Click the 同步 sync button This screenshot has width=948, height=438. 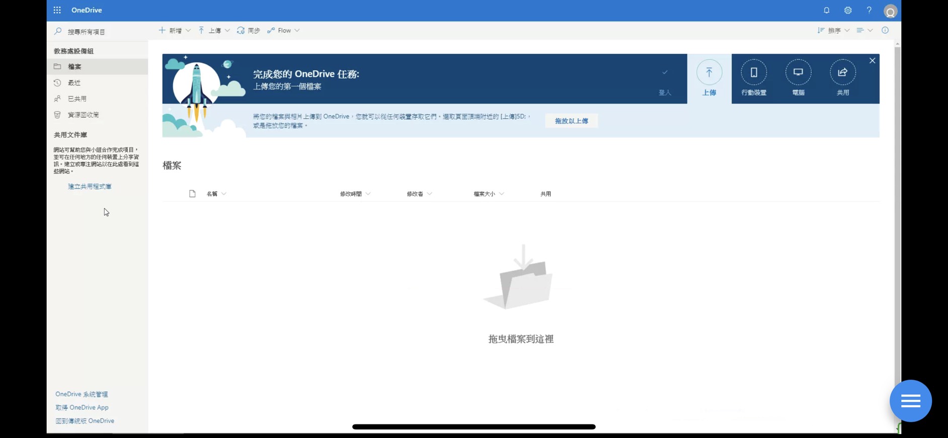tap(249, 31)
